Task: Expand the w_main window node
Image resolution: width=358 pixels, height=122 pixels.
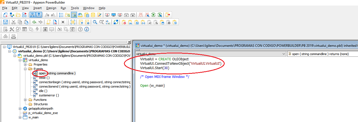Action: tap(20, 117)
